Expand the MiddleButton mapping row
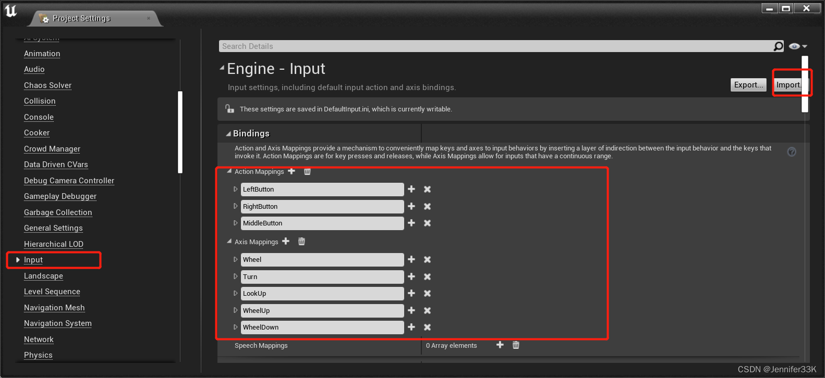825x378 pixels. tap(235, 223)
